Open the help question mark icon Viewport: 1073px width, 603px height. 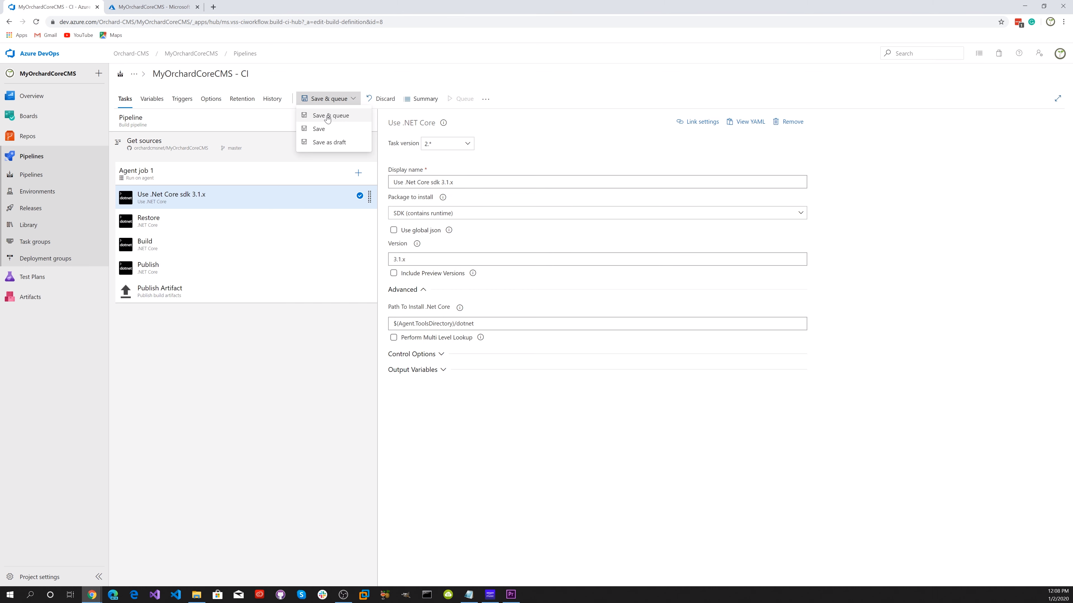coord(1019,53)
